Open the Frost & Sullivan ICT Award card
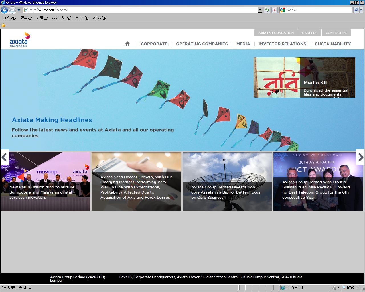The image size is (365, 292). coord(318,181)
